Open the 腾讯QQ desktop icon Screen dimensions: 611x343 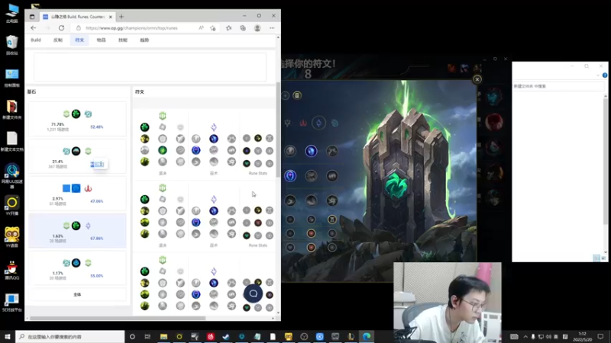(x=12, y=270)
